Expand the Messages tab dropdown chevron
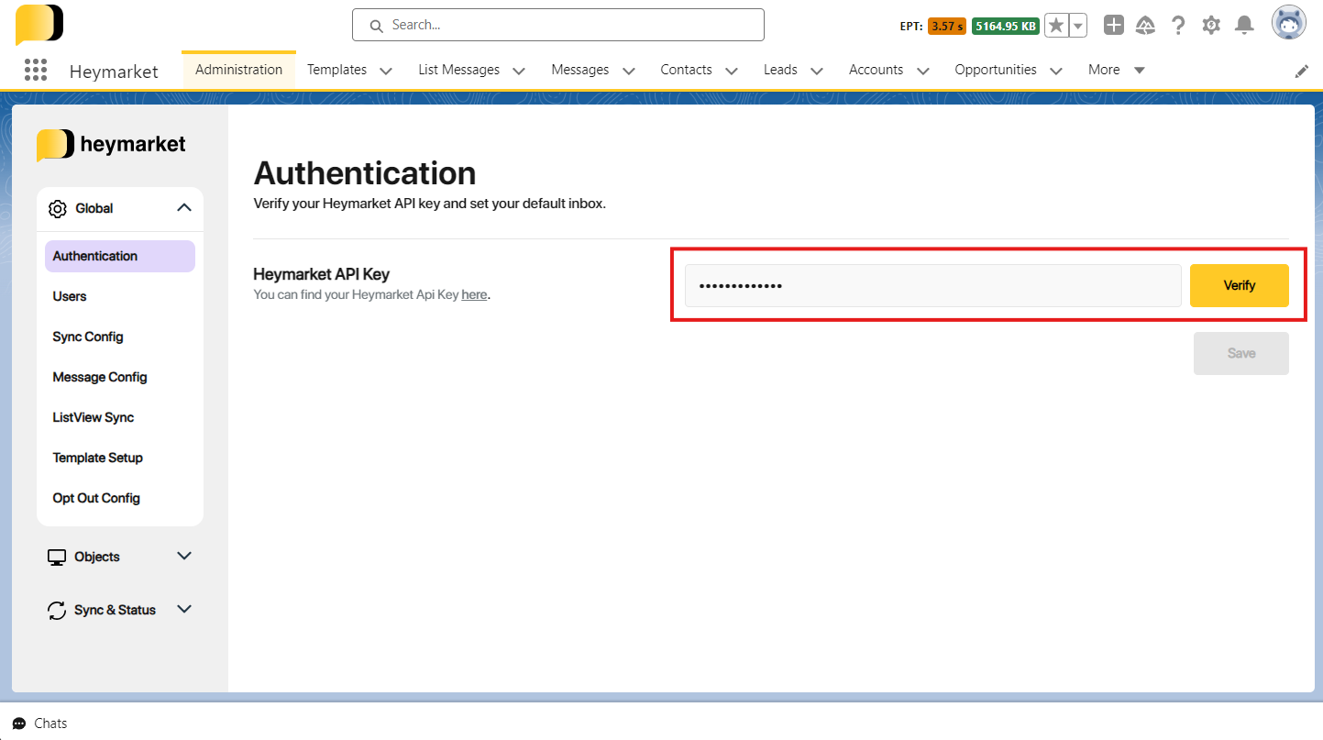 (x=629, y=71)
